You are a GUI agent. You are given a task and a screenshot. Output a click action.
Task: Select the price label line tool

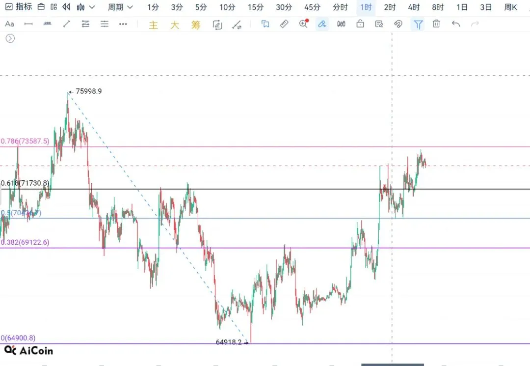pos(47,24)
